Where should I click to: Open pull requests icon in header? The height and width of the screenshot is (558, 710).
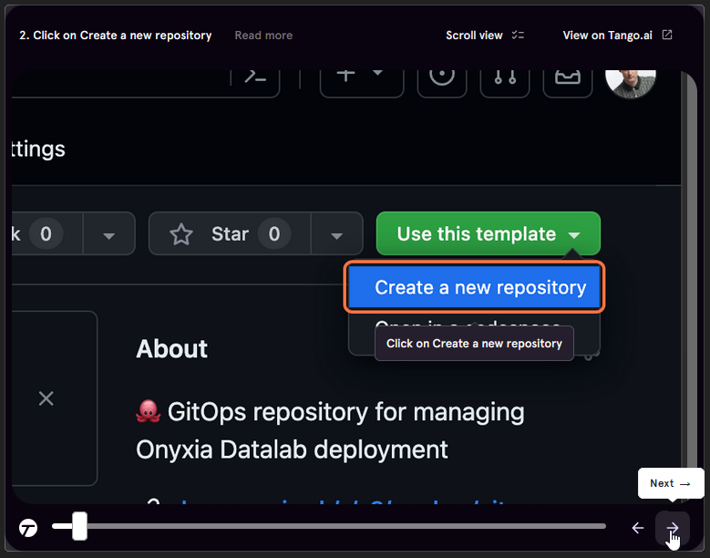click(x=505, y=77)
